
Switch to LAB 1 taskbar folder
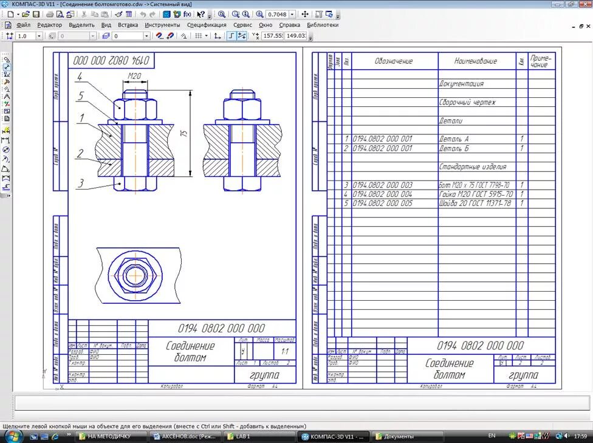click(x=259, y=436)
